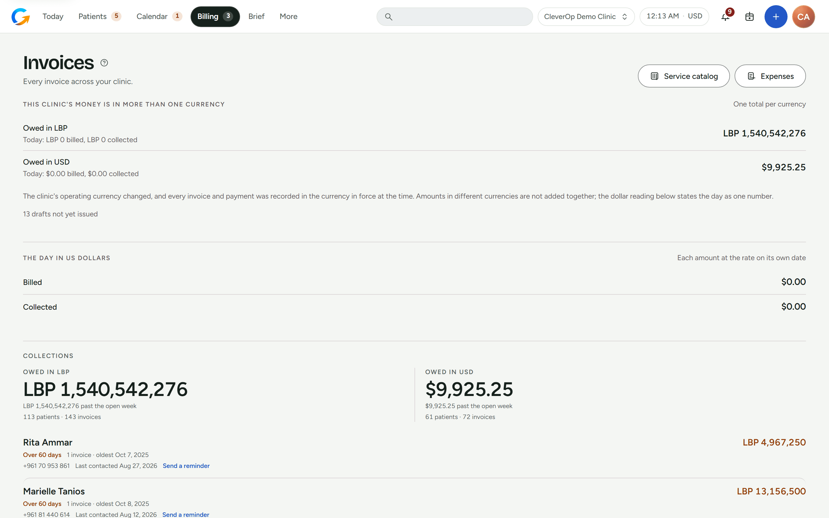The image size is (829, 518).
Task: Click the LBP 13,156,500 amount
Action: [771, 491]
